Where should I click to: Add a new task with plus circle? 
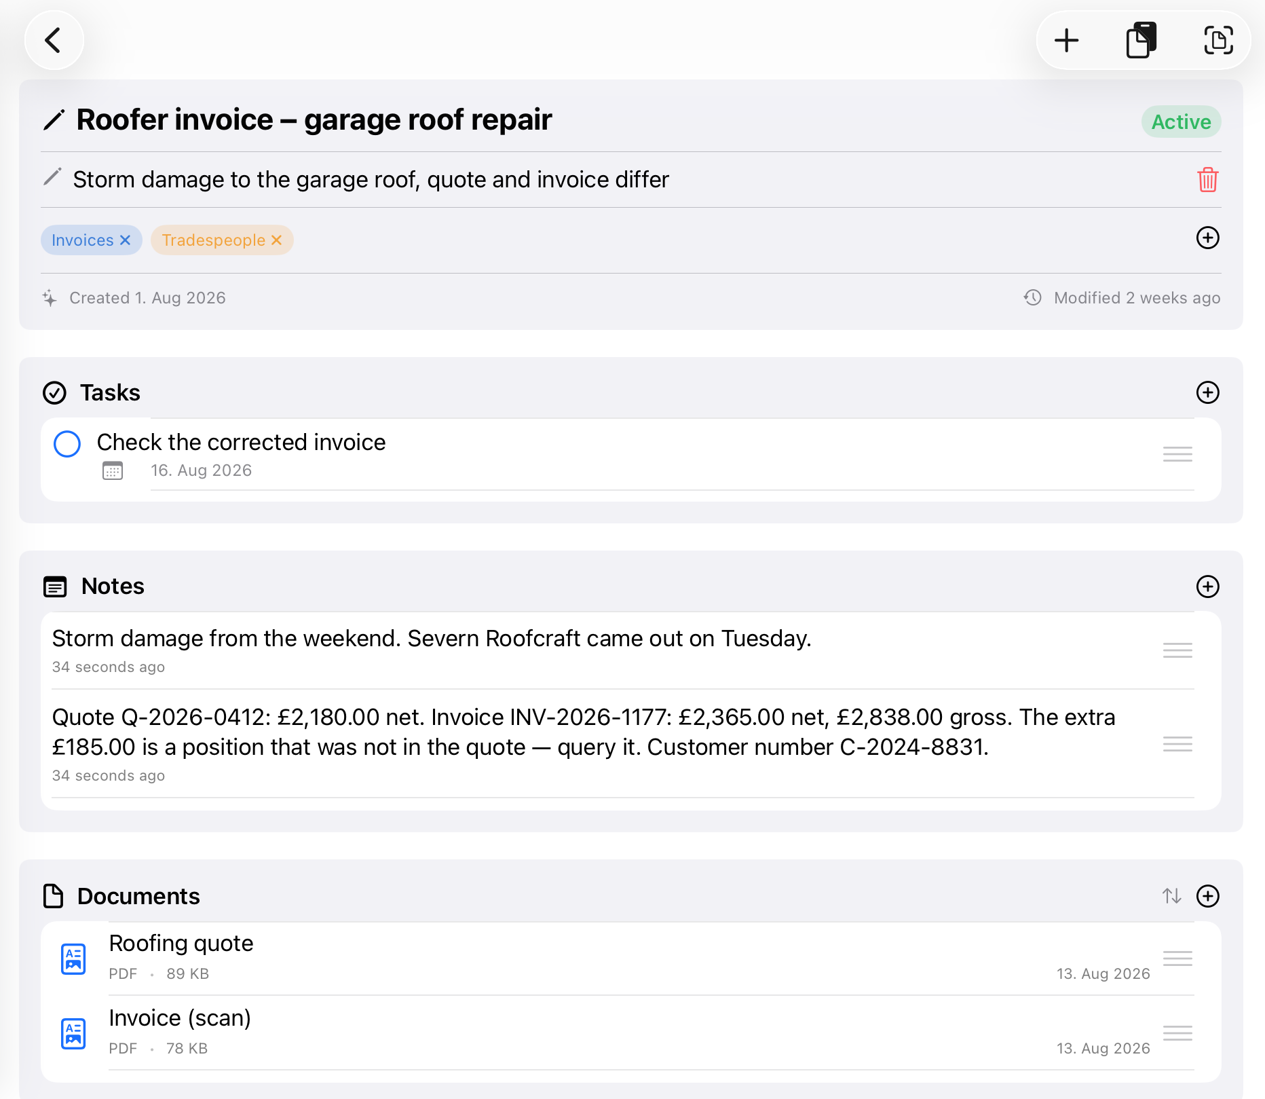click(x=1207, y=392)
